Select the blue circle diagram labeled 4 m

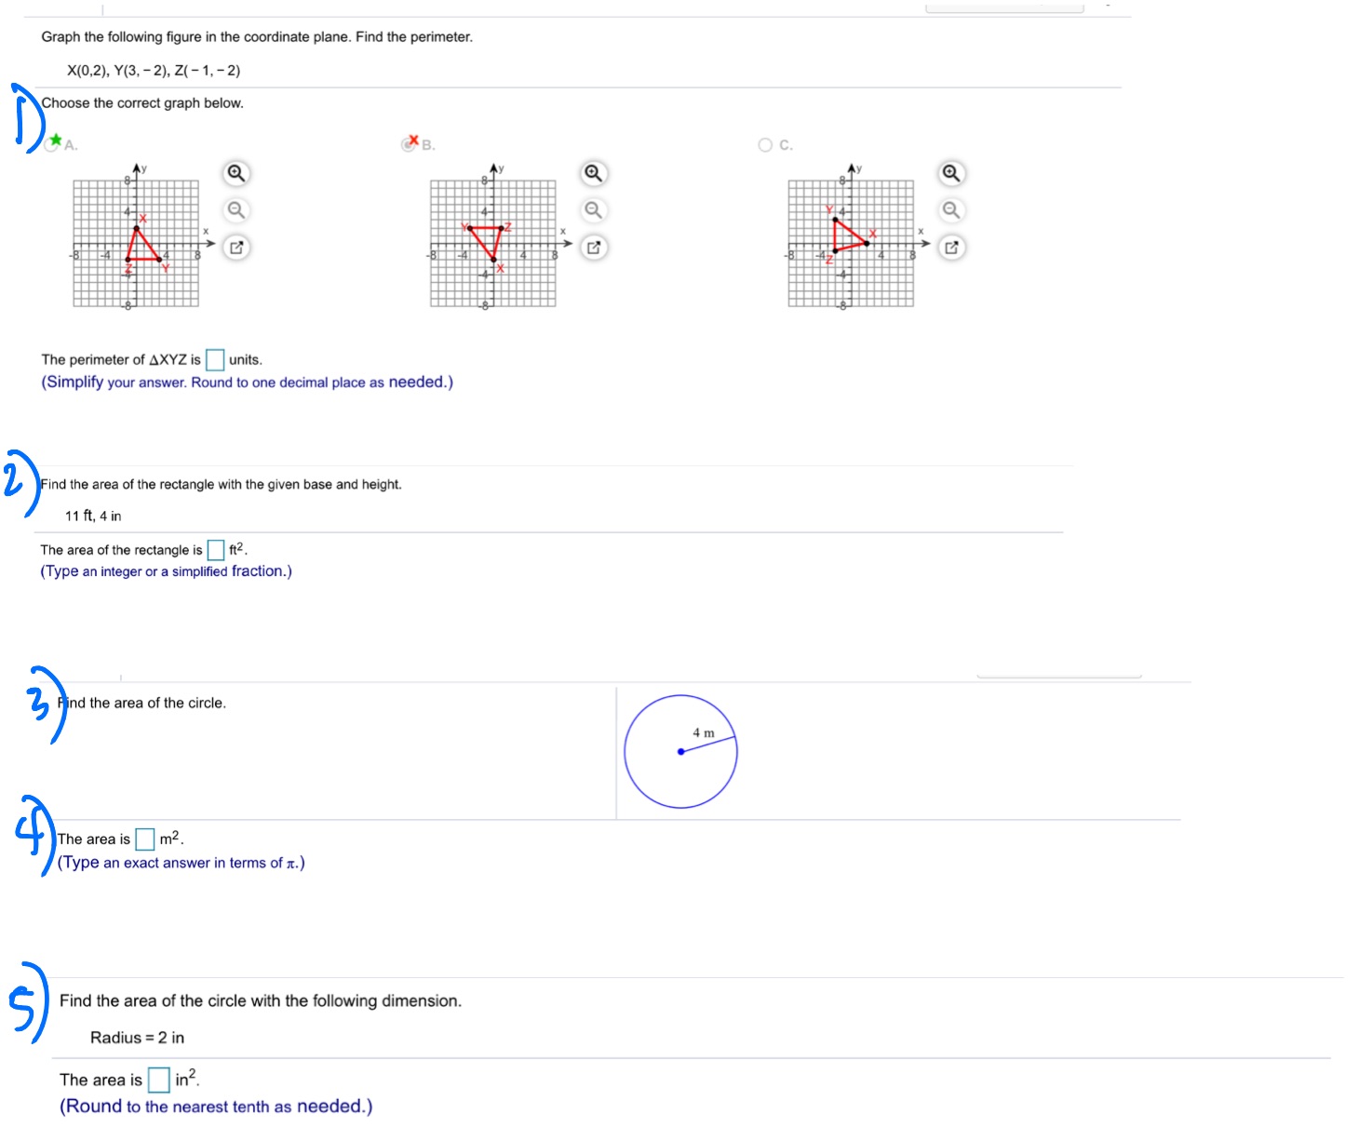coord(680,750)
